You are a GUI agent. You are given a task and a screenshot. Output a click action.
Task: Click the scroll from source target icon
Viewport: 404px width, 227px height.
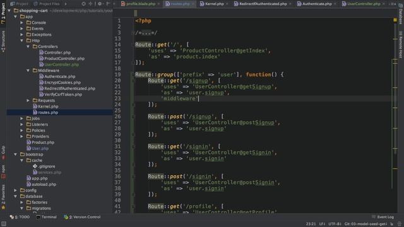pos(83,4)
